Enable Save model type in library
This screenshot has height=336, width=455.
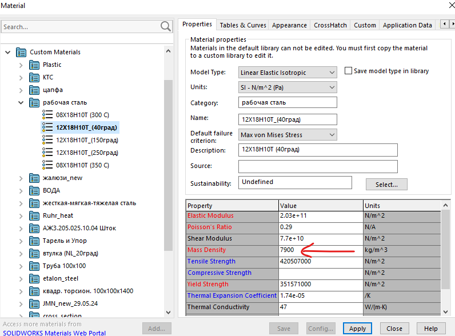click(x=349, y=71)
